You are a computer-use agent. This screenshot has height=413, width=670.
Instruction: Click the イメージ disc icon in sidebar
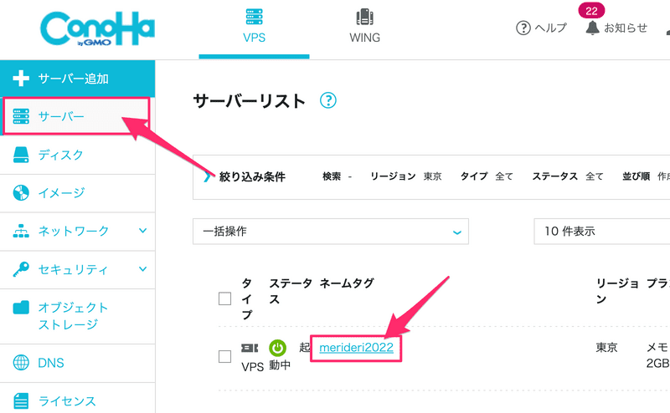coord(21,193)
